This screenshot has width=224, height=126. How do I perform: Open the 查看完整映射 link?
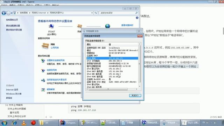127,25
